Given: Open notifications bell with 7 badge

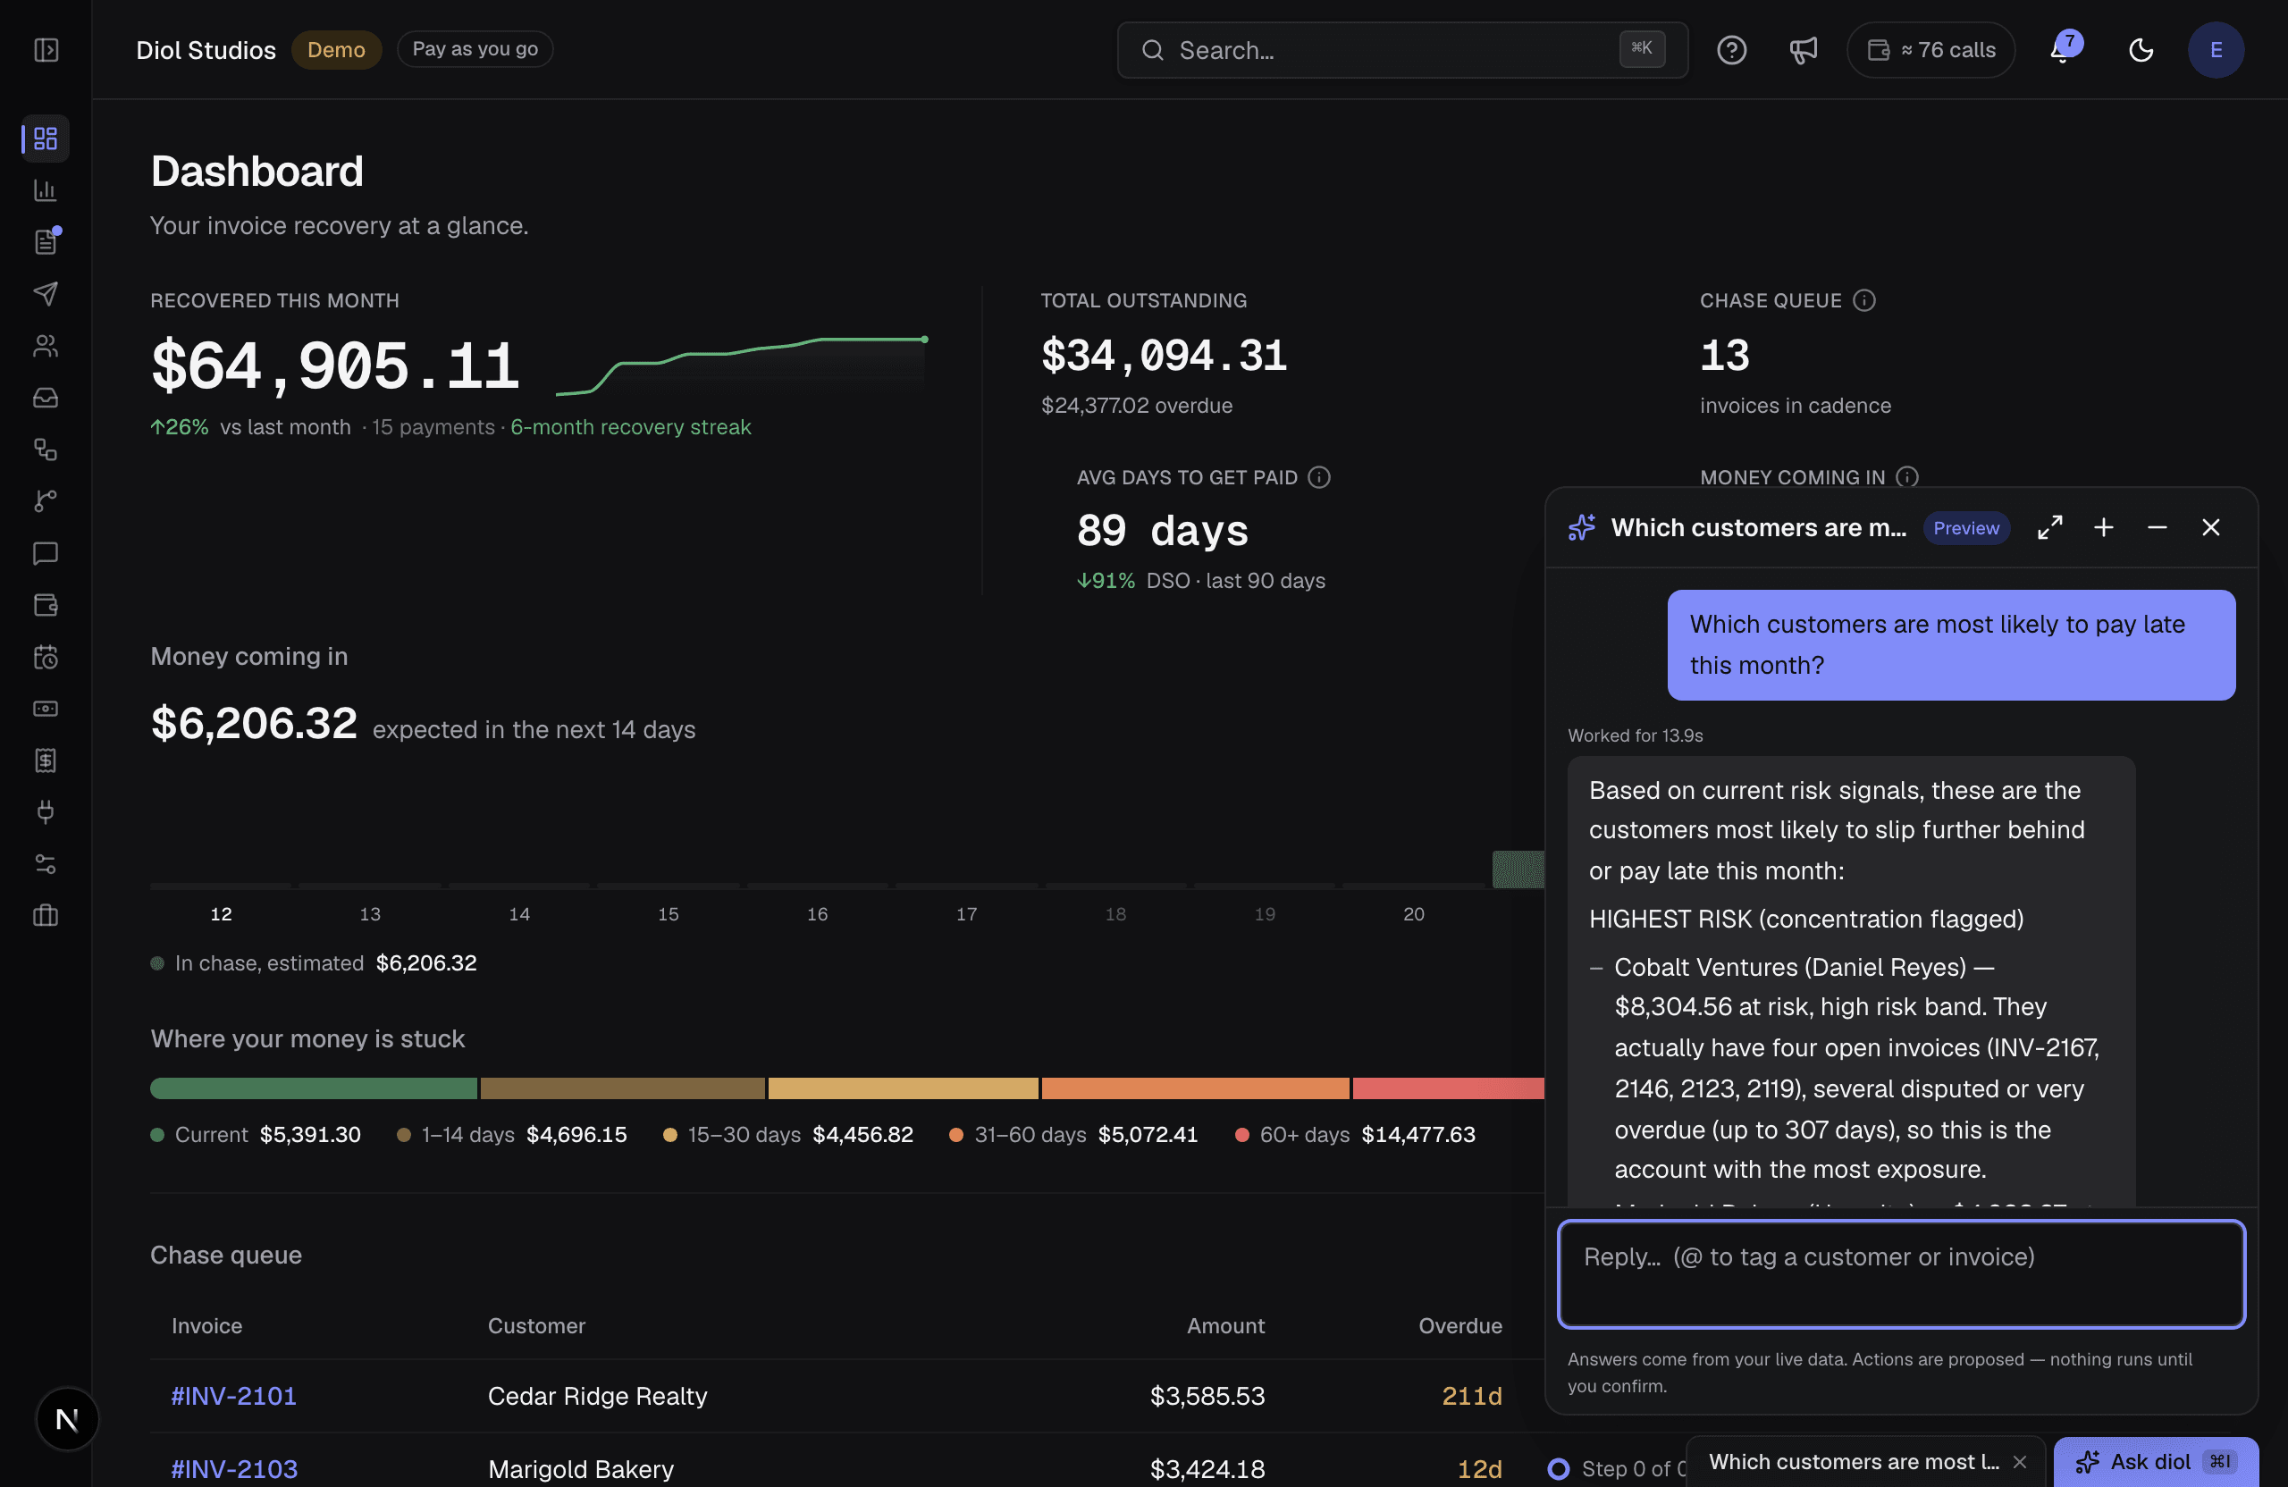Looking at the screenshot, I should tap(2065, 48).
